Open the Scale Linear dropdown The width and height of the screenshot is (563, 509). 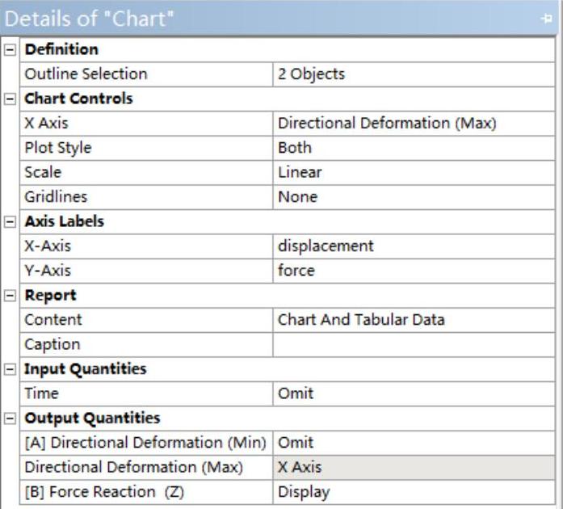pos(415,172)
